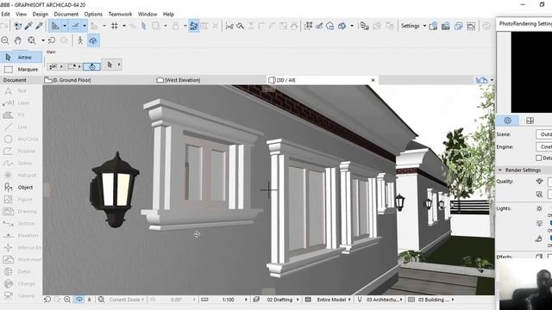The height and width of the screenshot is (310, 552).
Task: Open the zoom options dropdown arrow
Action: 43,40
